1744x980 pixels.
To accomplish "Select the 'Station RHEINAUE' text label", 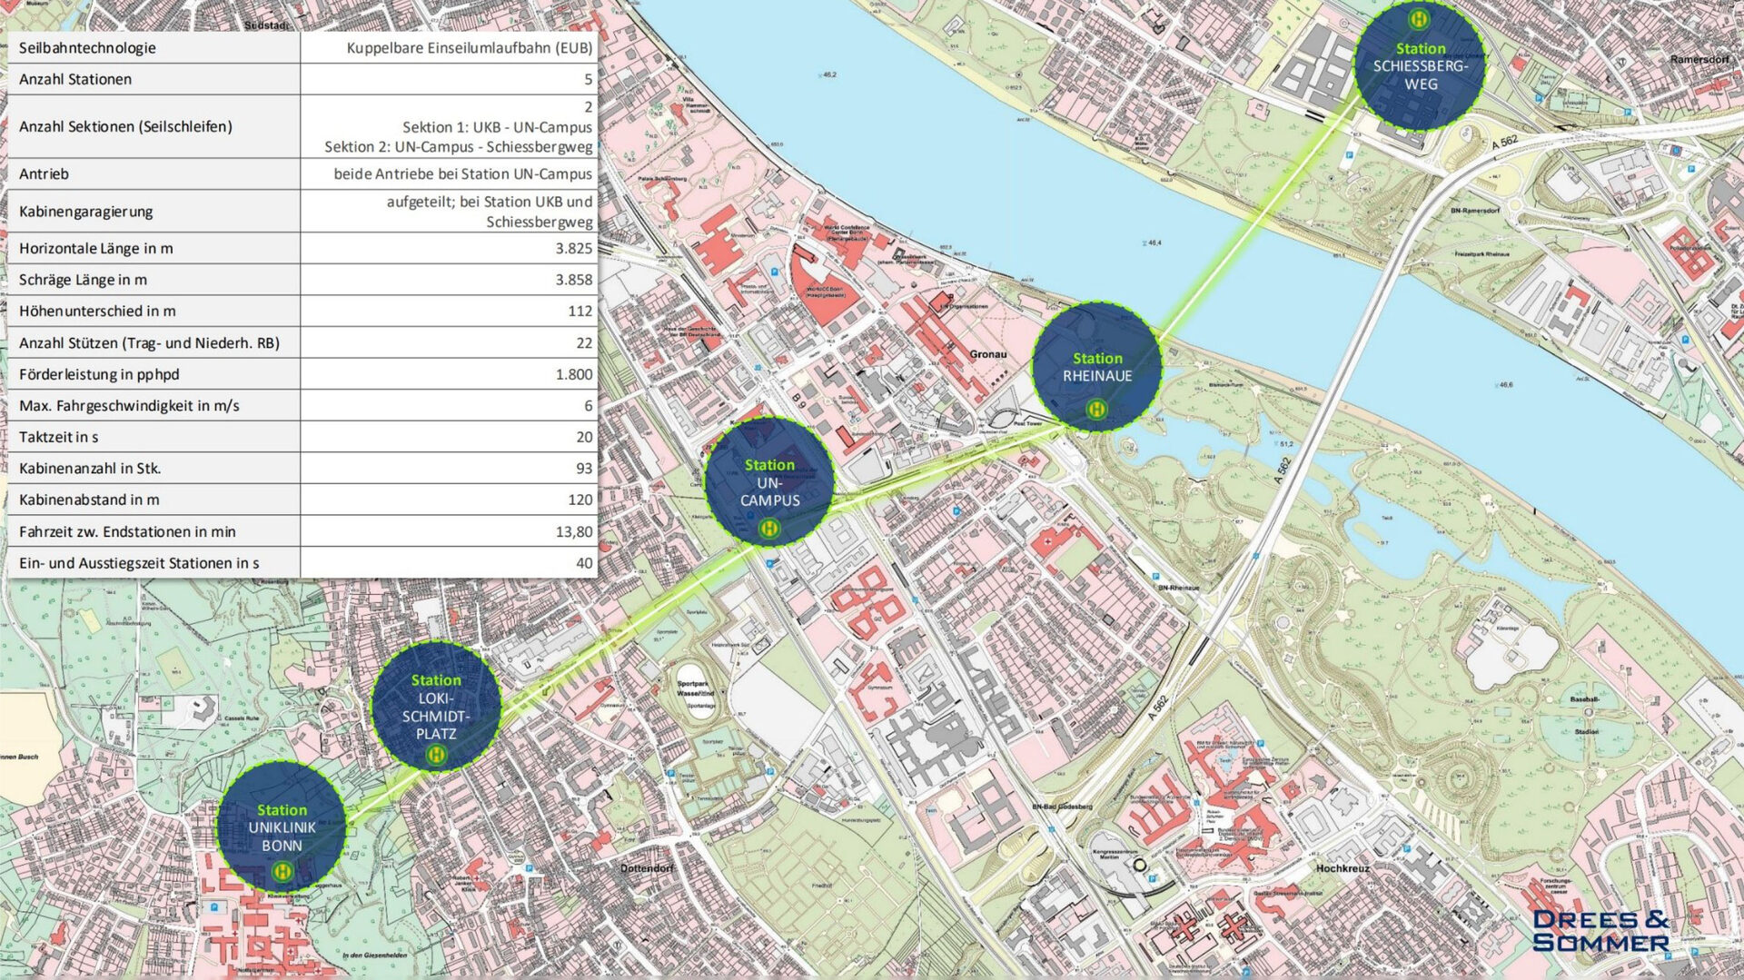I will point(1097,367).
